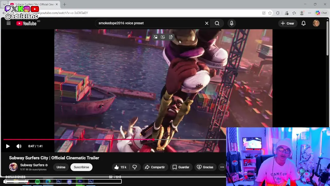Click the Compartir share button
330x186 pixels.
[x=155, y=167]
